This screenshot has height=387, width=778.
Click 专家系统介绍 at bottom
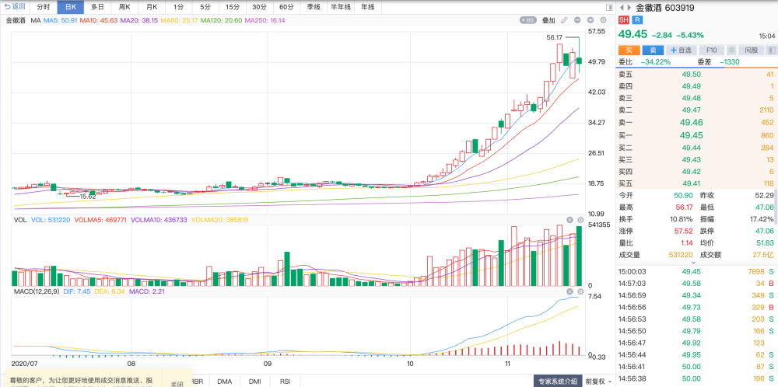tap(558, 382)
